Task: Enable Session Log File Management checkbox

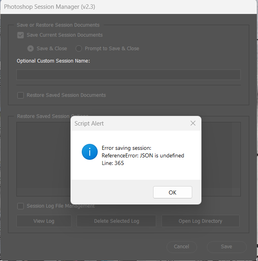Action: coord(20,206)
